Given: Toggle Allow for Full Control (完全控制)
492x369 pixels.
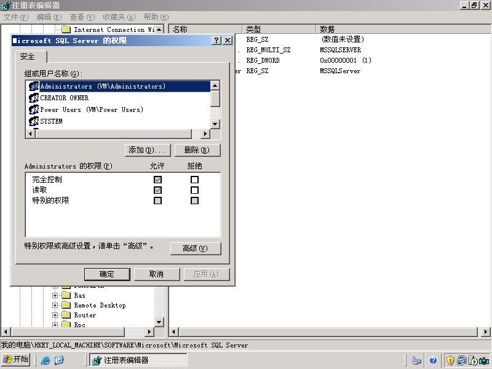Looking at the screenshot, I should [157, 180].
